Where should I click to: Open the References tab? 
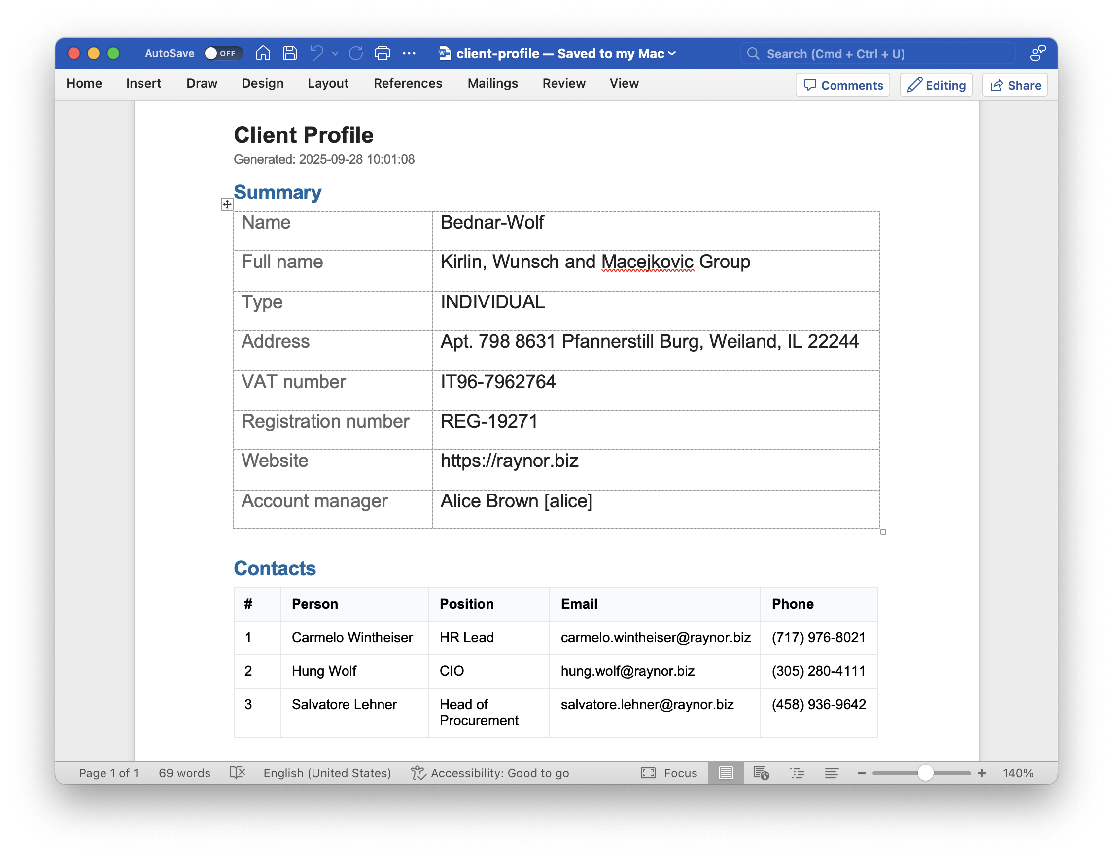click(408, 83)
